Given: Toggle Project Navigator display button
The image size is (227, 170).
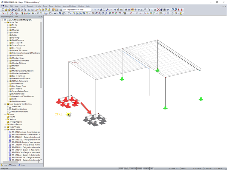Looking at the screenshot, I should click(53, 10).
